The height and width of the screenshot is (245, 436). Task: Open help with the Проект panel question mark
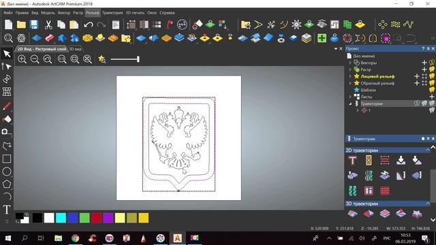point(423,48)
